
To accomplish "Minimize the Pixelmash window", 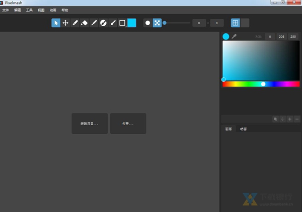I will [275, 3].
